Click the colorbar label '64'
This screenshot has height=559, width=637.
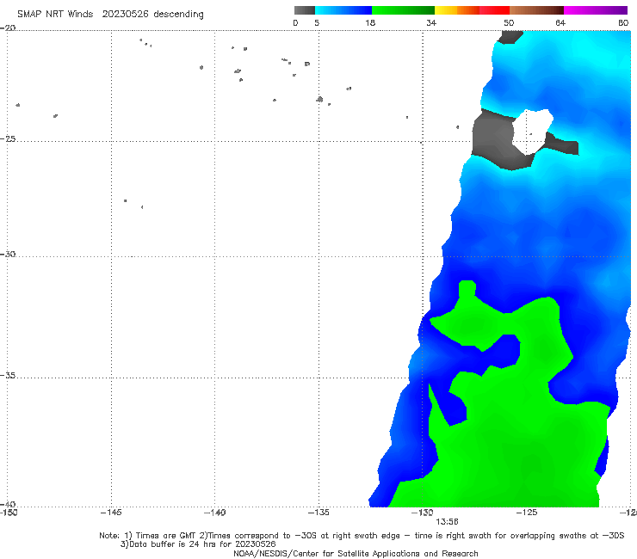point(560,23)
